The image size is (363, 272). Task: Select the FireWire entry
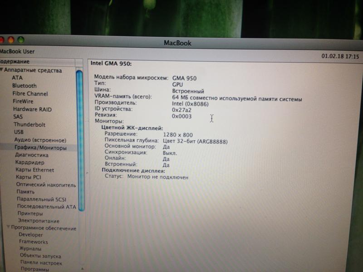(23, 101)
